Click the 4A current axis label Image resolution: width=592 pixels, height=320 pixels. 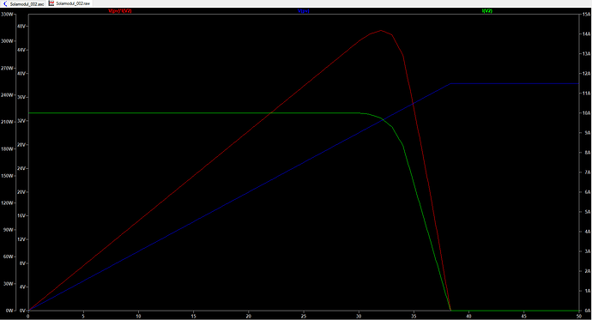(x=588, y=232)
